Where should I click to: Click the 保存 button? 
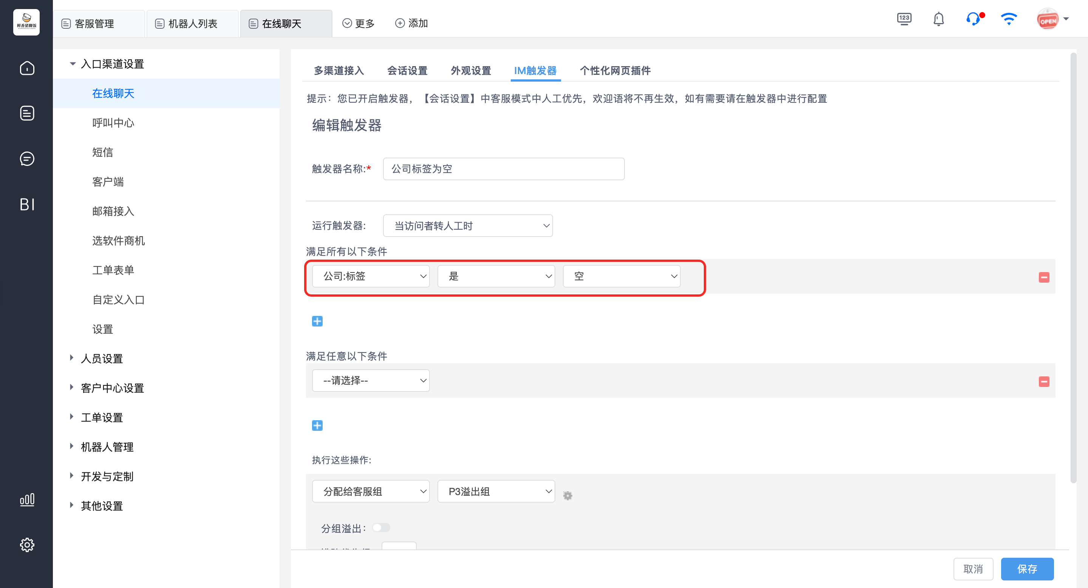pos(1027,569)
